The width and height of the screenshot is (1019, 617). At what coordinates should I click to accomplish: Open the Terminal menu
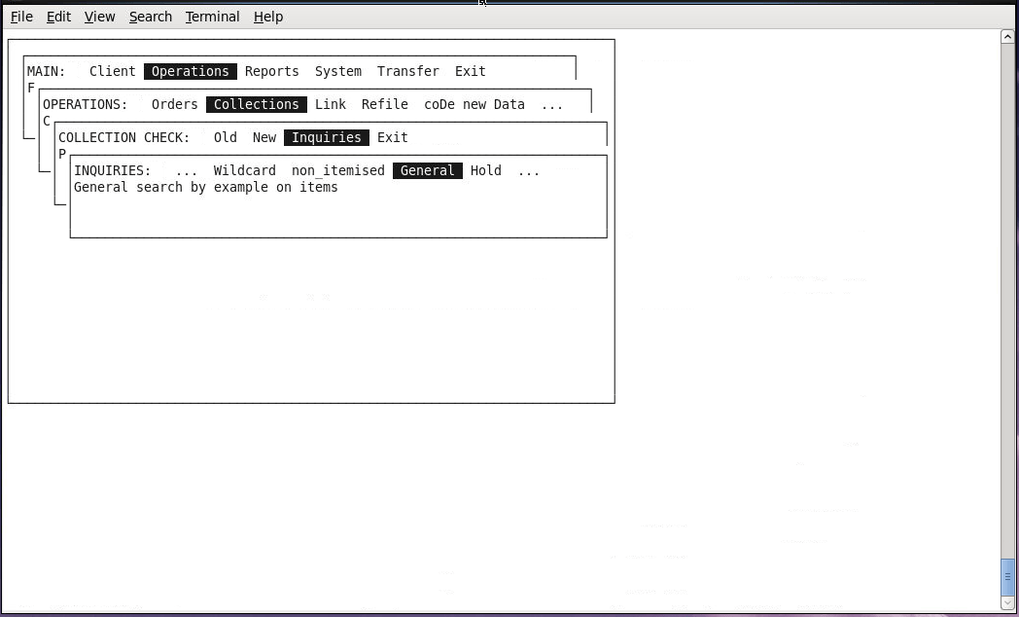coord(212,17)
